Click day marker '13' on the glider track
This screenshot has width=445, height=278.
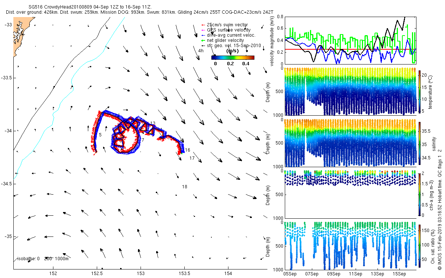click(x=153, y=123)
